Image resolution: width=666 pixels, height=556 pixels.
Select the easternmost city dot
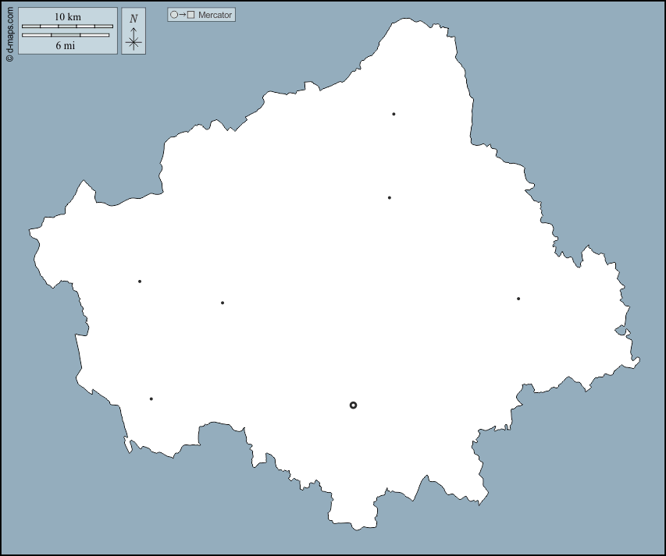tap(518, 299)
